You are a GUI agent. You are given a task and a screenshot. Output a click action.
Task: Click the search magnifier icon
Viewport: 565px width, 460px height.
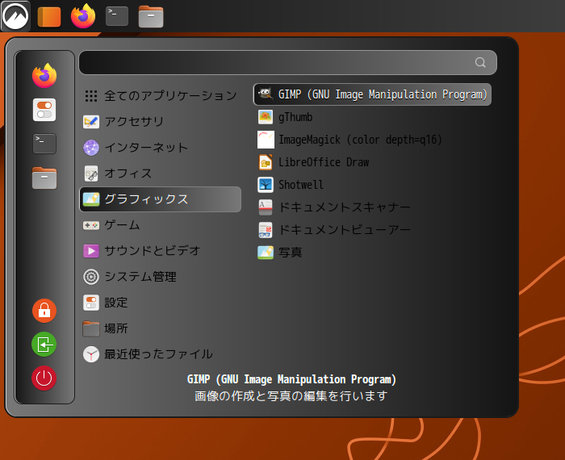pos(480,62)
